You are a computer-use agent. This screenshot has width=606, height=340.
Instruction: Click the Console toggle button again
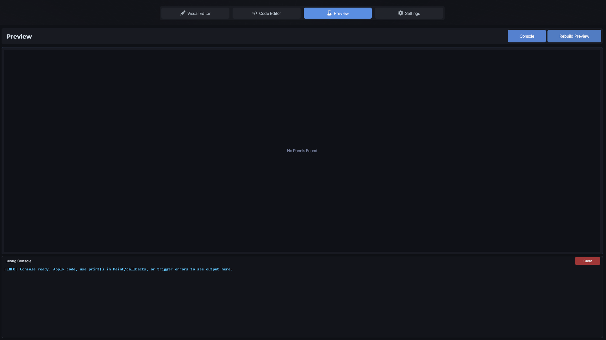(x=526, y=36)
